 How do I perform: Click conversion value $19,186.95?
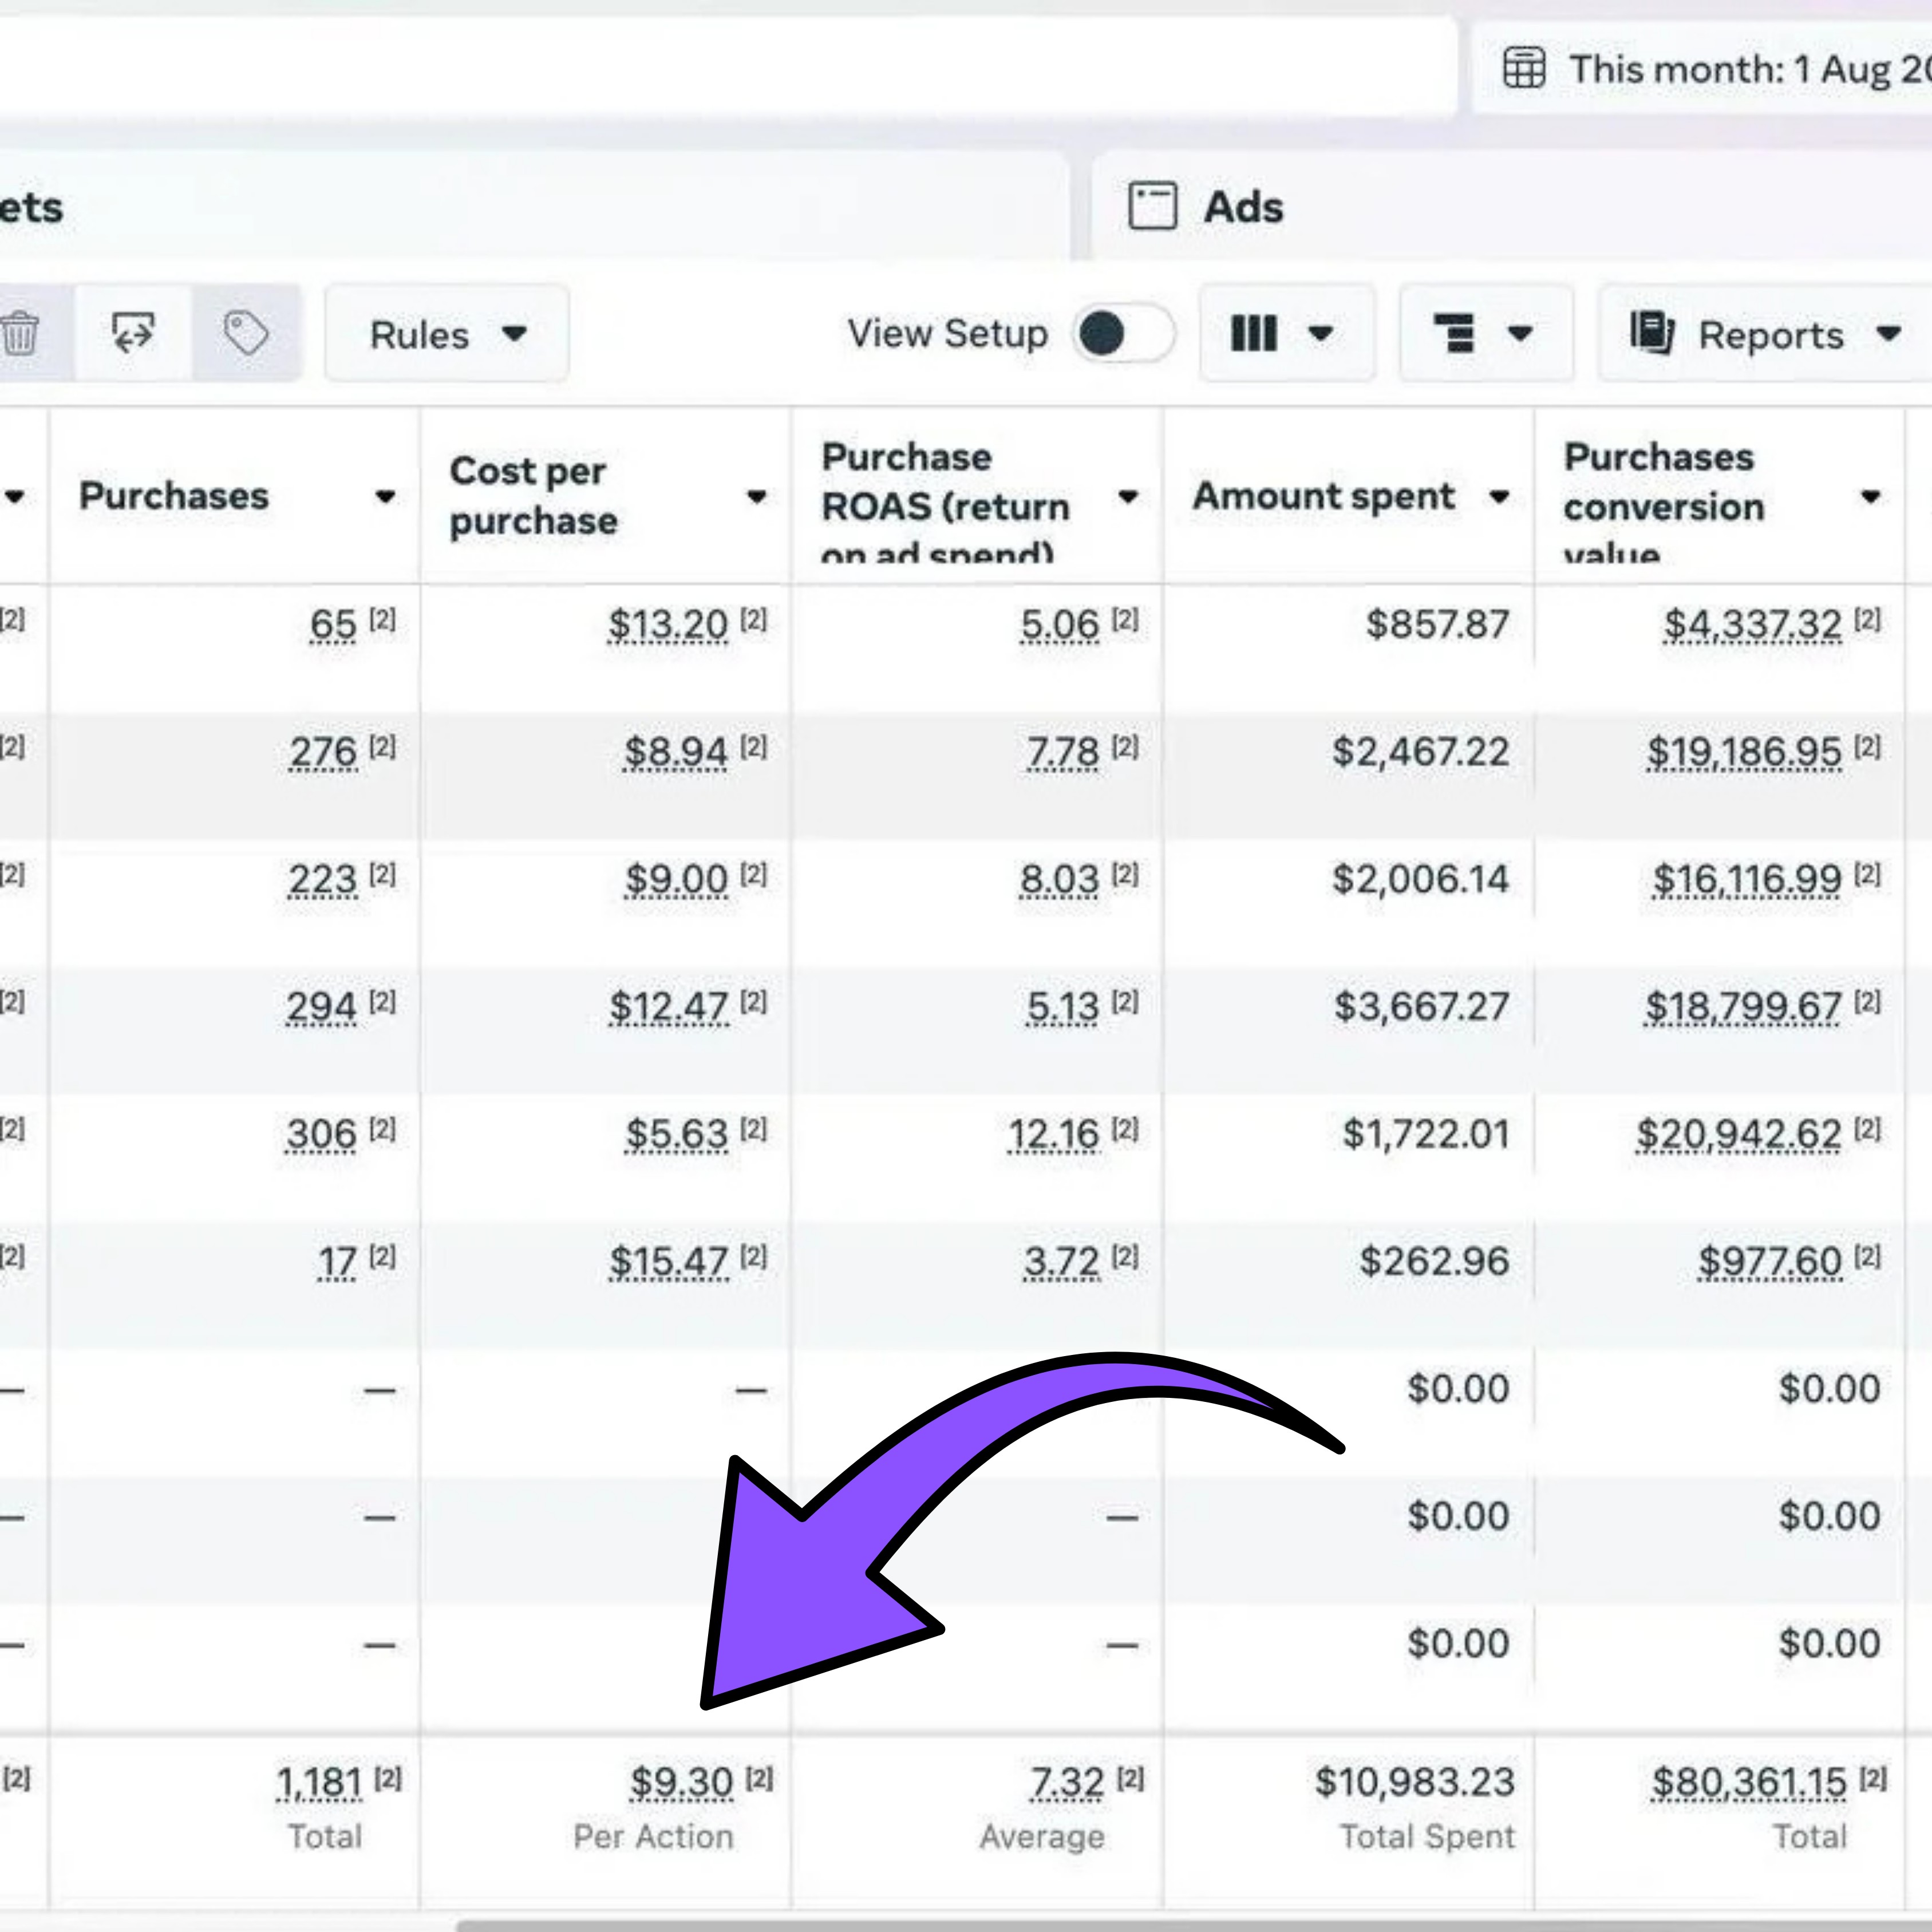(x=1744, y=752)
